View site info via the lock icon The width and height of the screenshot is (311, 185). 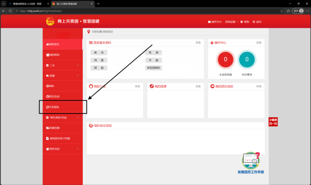point(17,11)
